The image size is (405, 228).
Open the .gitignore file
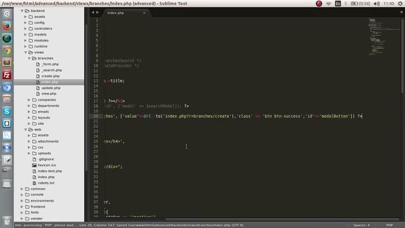pos(46,159)
